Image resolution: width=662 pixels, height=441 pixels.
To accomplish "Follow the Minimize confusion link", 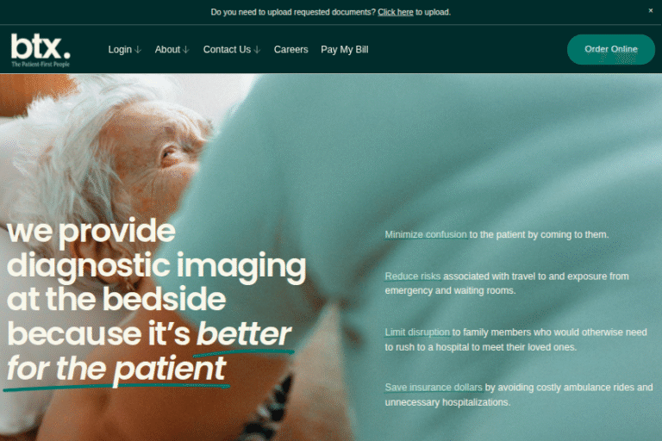I will click(x=426, y=234).
